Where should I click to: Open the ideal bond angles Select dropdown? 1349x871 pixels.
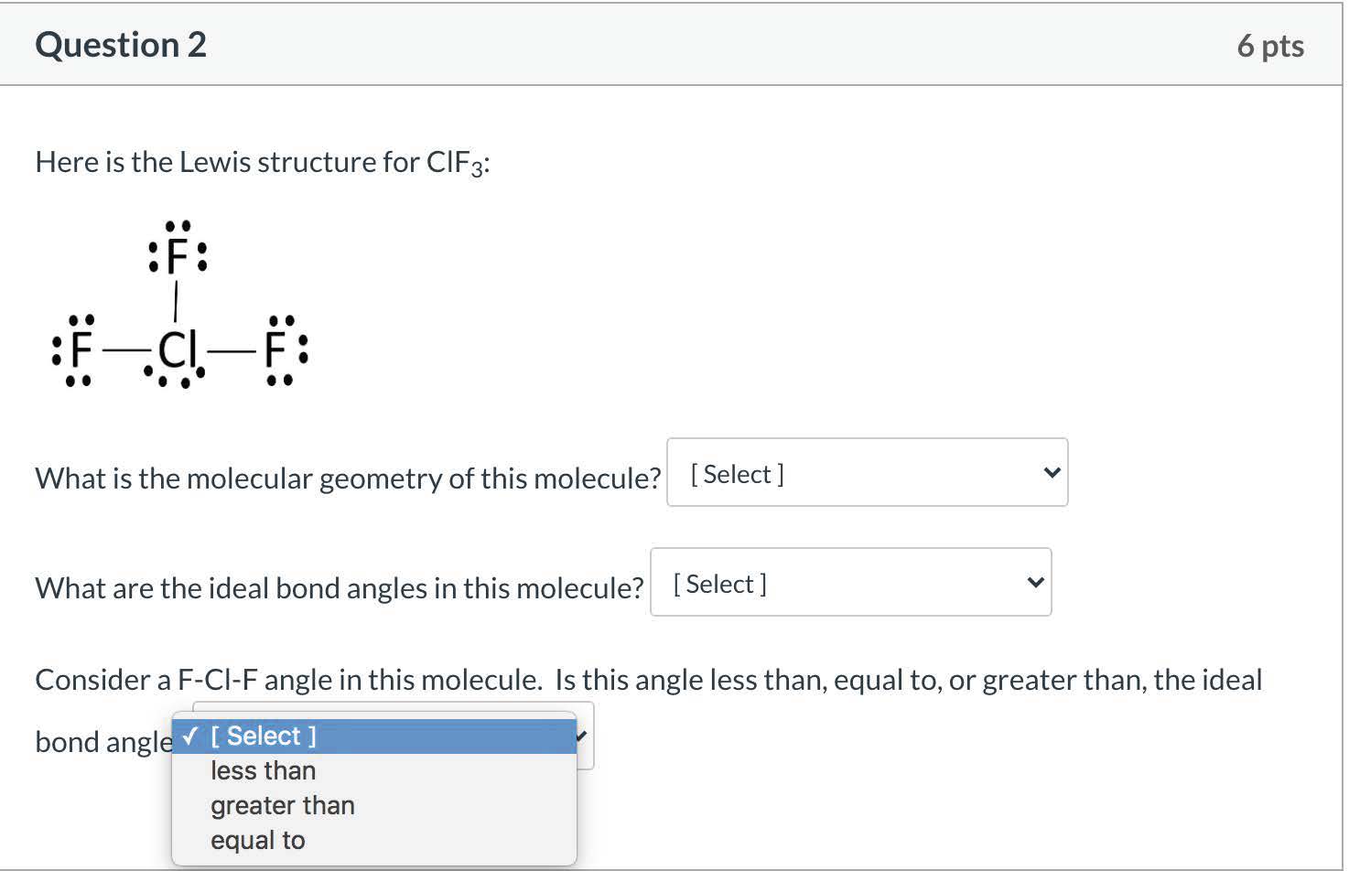coord(849,583)
